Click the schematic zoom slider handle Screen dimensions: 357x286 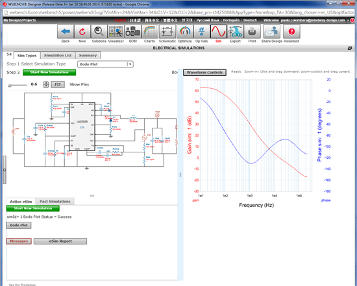(10, 86)
